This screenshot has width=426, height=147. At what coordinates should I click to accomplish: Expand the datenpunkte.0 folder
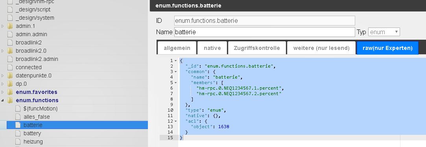tap(3, 75)
